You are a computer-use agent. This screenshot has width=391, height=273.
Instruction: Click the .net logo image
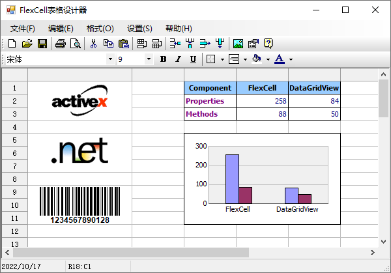pos(80,151)
